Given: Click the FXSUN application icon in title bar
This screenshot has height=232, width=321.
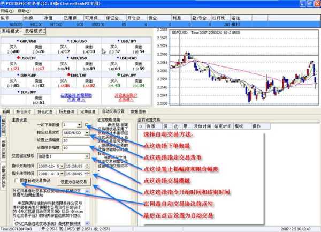Looking at the screenshot, I should click(x=4, y=3).
